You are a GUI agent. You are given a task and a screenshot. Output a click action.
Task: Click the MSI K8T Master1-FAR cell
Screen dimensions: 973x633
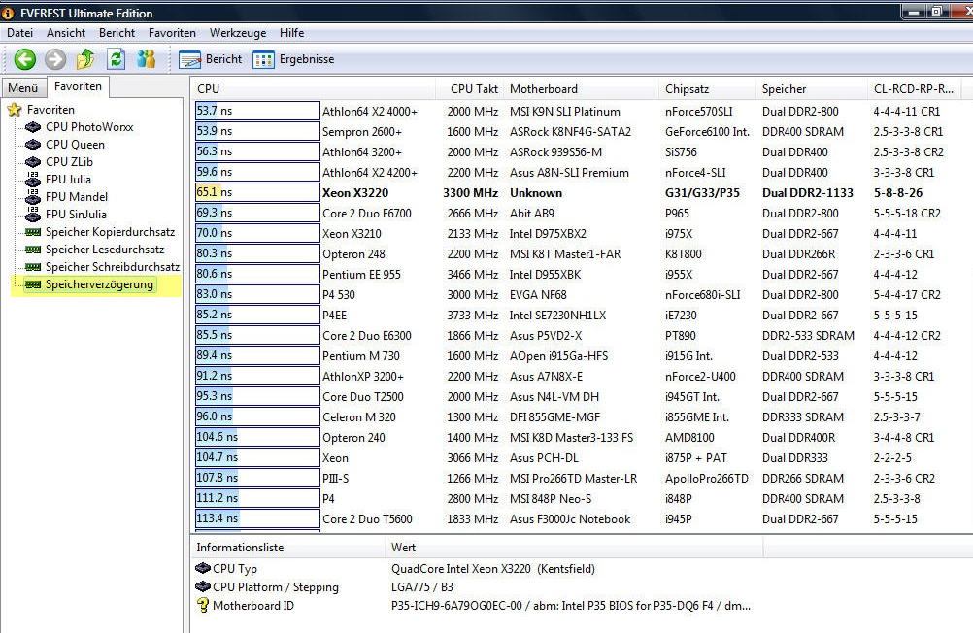click(x=565, y=253)
